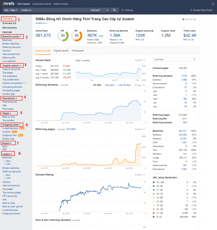Open Linked domains under Outgoing links section
This screenshot has height=230, width=217.
[x=10, y=128]
